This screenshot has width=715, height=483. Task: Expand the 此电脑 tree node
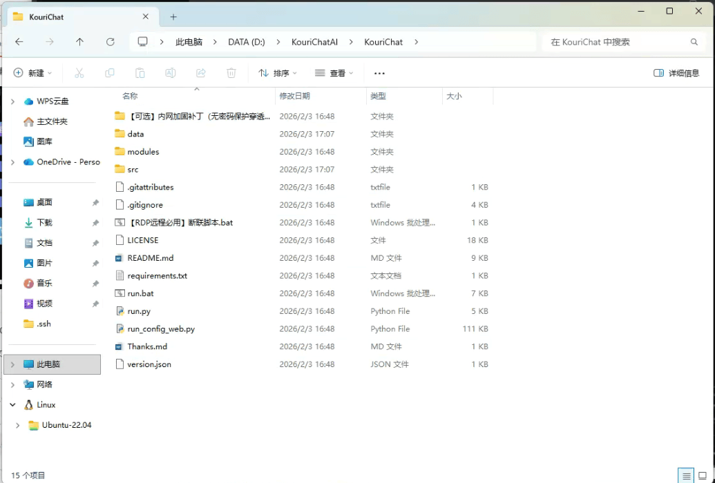(x=12, y=364)
